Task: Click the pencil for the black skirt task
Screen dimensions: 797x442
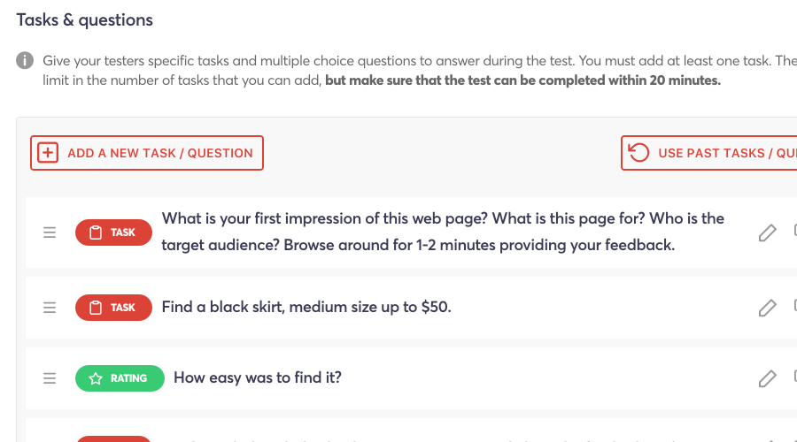Action: click(x=767, y=308)
